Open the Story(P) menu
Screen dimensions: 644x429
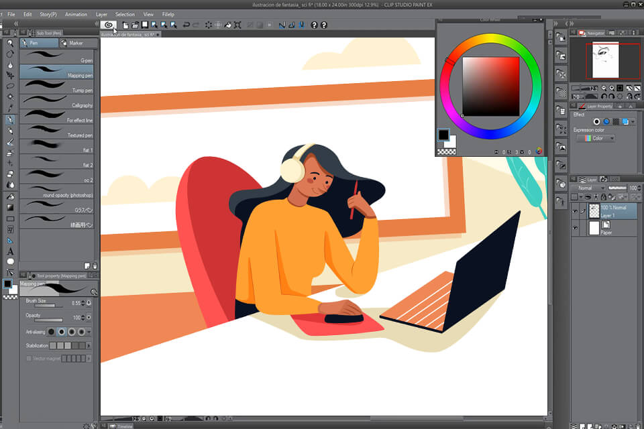point(48,14)
